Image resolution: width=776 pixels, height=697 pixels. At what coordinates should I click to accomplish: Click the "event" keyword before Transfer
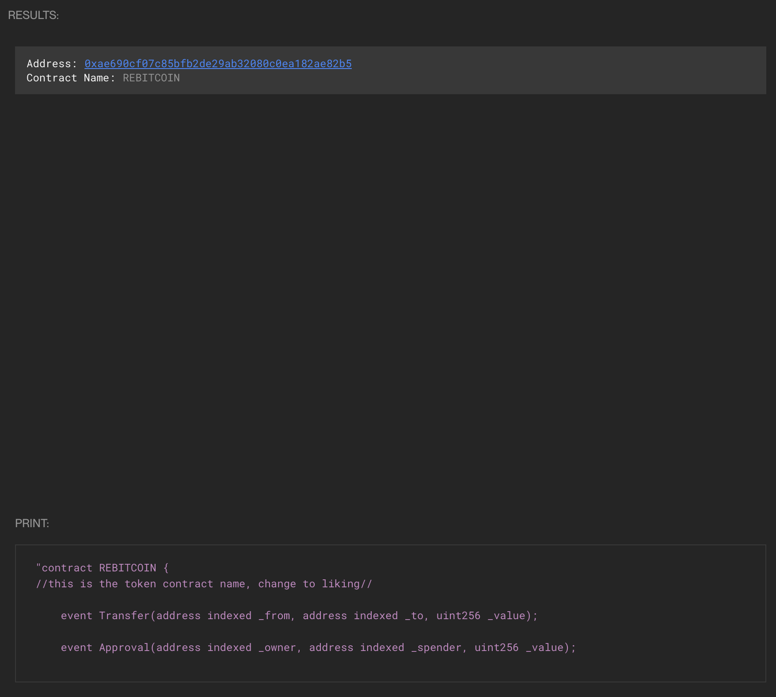(76, 616)
